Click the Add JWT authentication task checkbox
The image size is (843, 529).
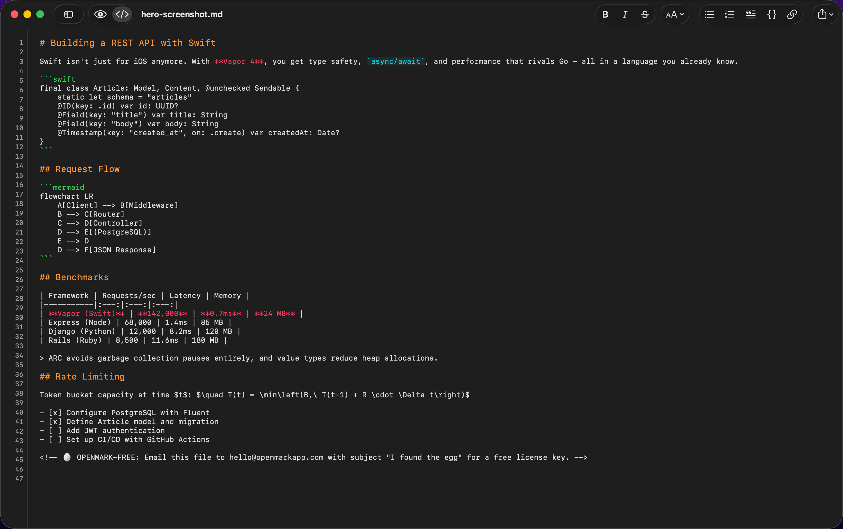[55, 431]
